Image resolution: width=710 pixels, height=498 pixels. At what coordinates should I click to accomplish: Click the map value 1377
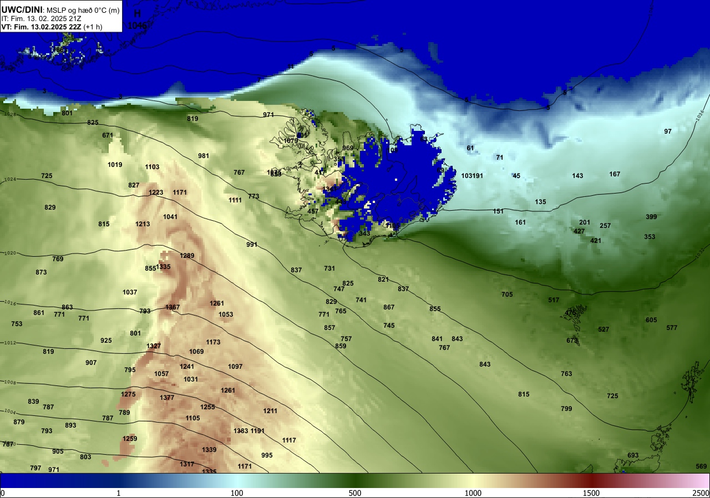pyautogui.click(x=167, y=398)
